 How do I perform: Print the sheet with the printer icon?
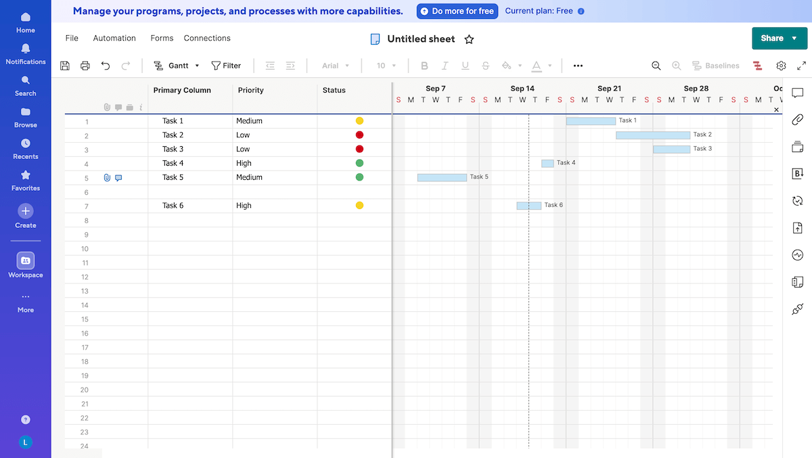(85, 66)
